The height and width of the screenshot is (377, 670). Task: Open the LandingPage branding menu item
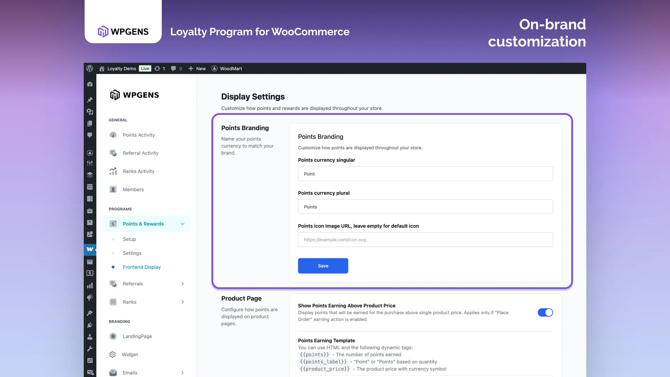137,336
